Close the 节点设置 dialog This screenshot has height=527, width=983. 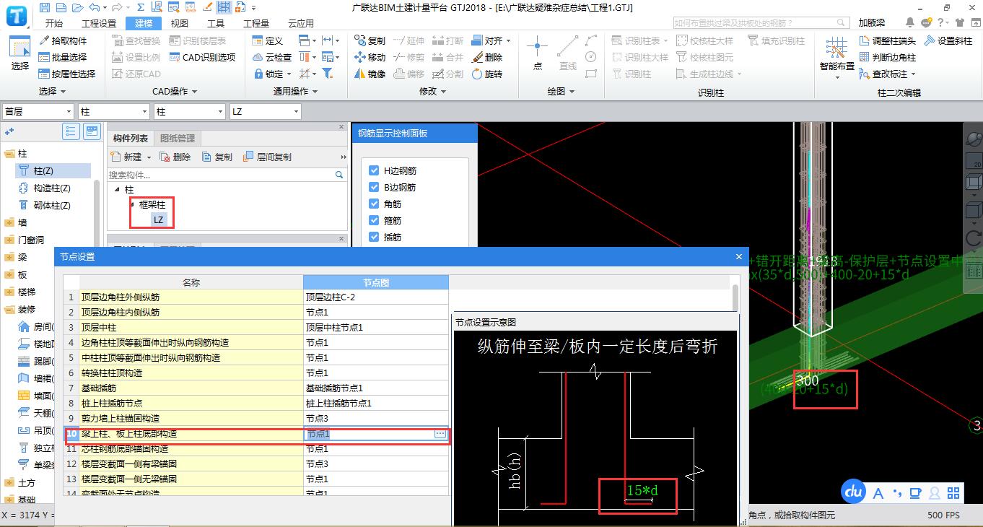(739, 256)
